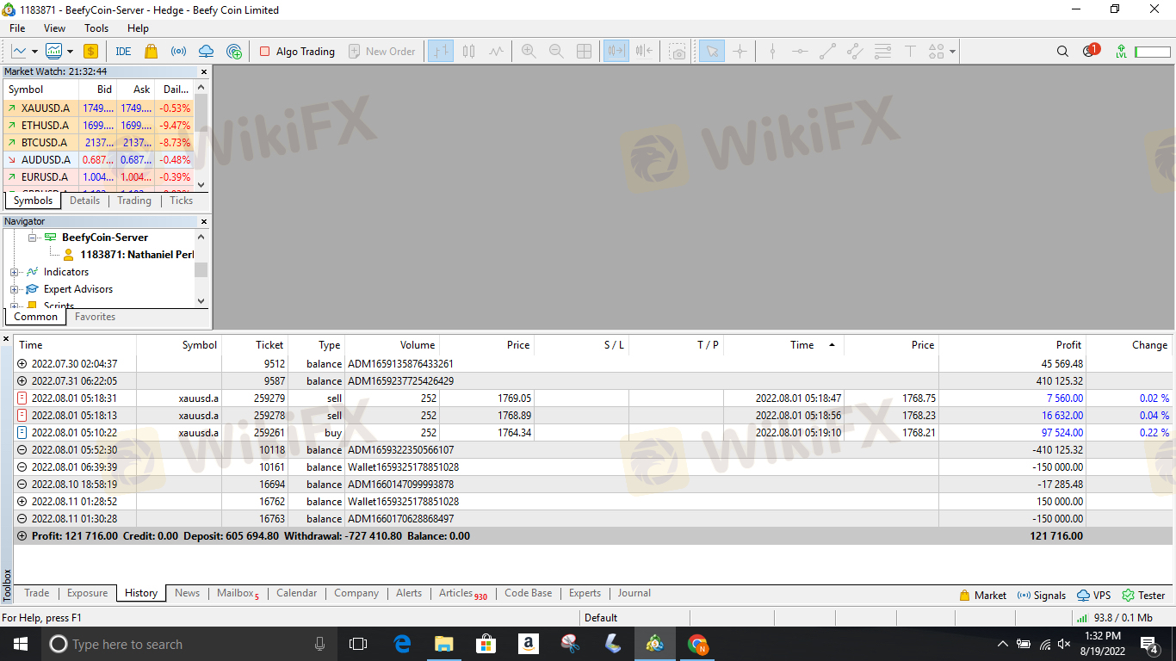Click the dollar Market Watch toolbar icon
1176x661 pixels.
tap(90, 52)
